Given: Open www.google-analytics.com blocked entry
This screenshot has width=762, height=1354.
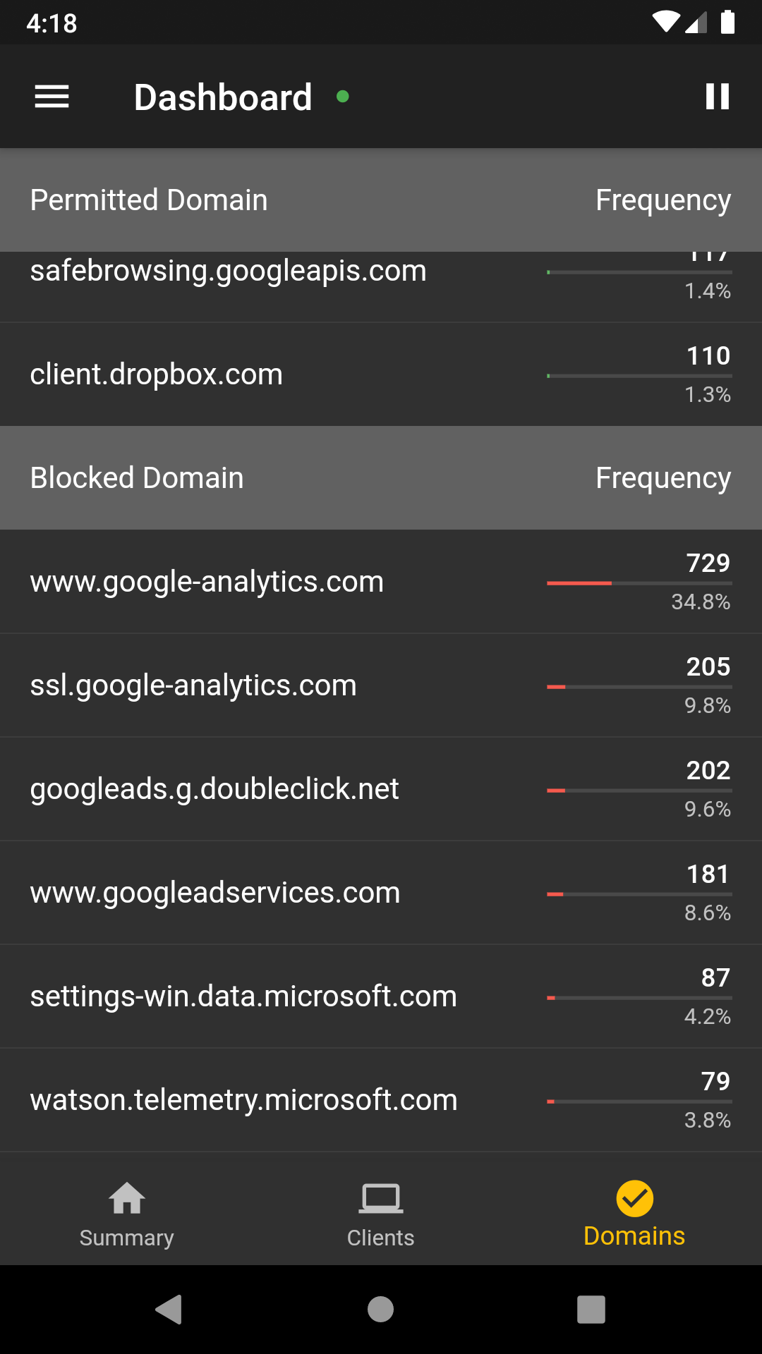Looking at the screenshot, I should (x=381, y=582).
